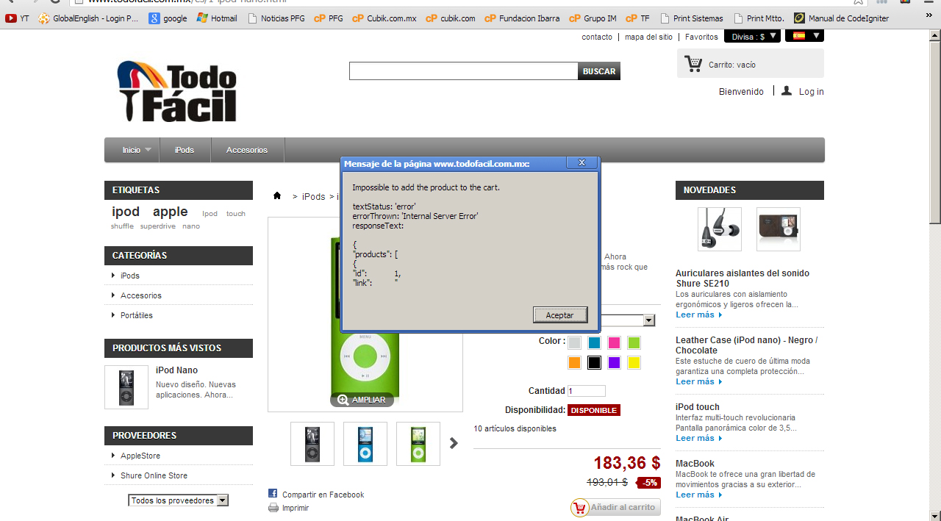Open the Spanish flag language dropdown
This screenshot has height=521, width=941.
pyautogui.click(x=804, y=35)
